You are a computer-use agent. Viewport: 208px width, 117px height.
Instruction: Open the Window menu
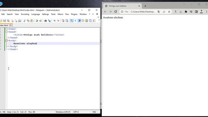pyautogui.click(x=83, y=14)
